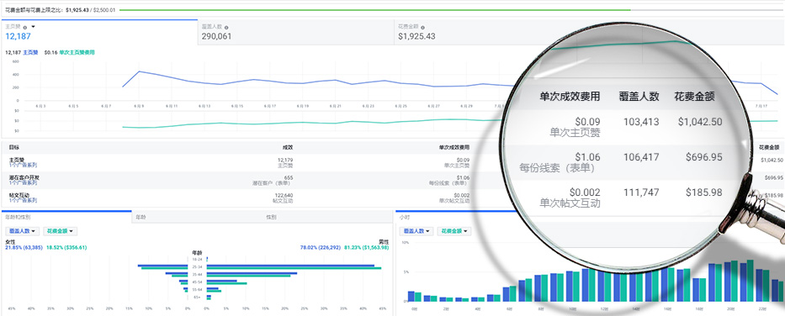The image size is (785, 316).
Task: Click the 655 潜在客户 result cell
Action: click(x=273, y=180)
